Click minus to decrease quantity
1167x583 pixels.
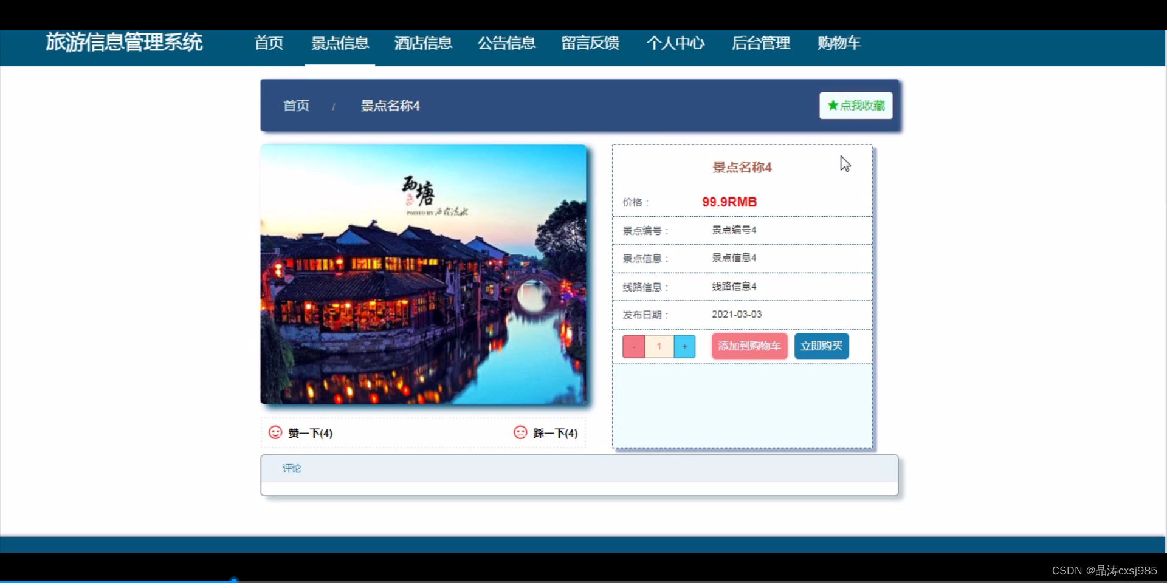[x=633, y=346]
